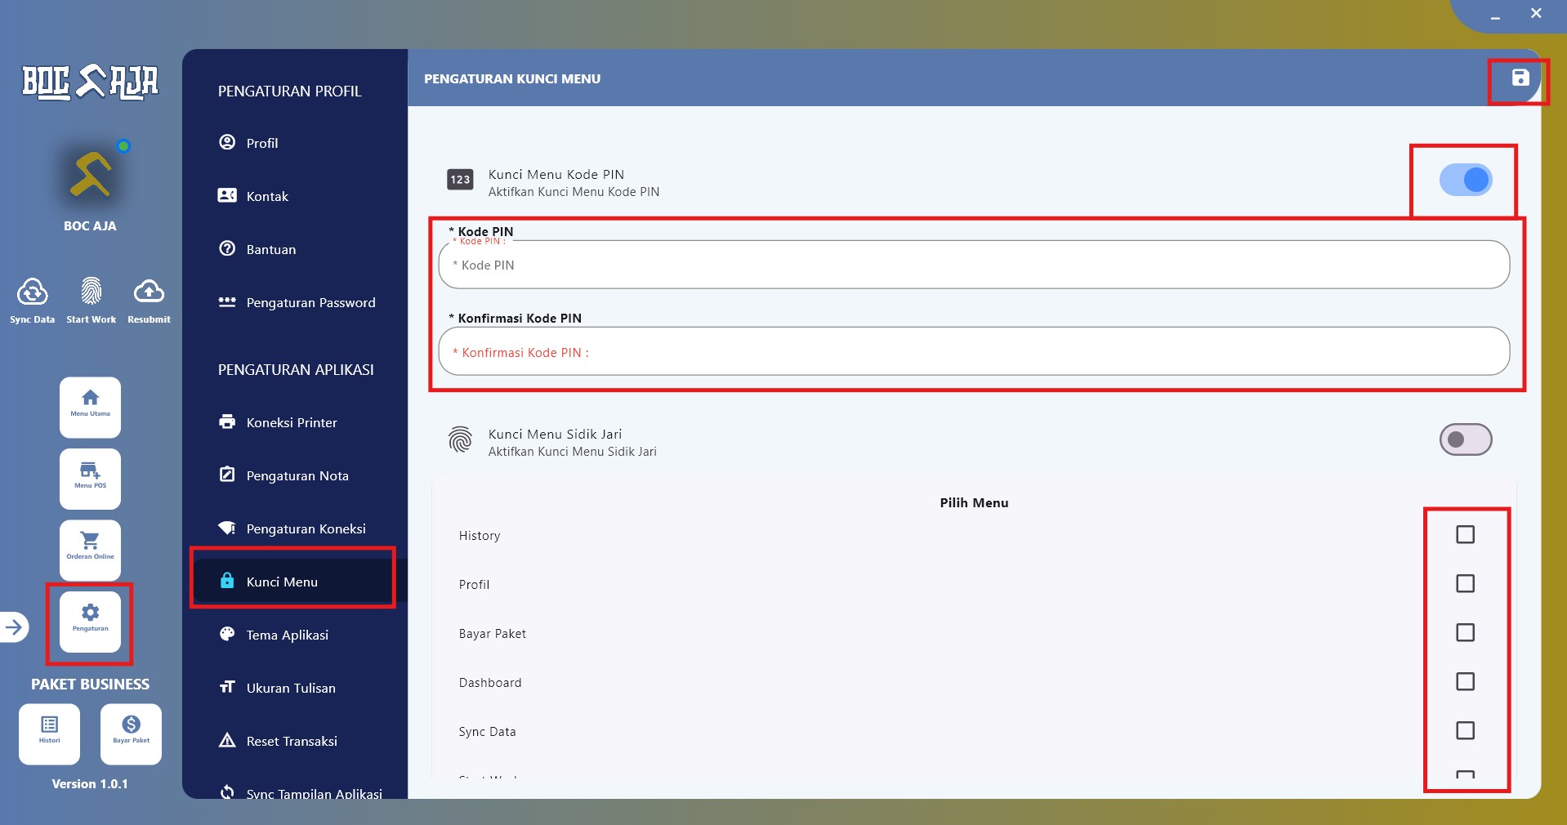Click Start Work fingerprint icon
1567x825 pixels.
click(x=91, y=291)
